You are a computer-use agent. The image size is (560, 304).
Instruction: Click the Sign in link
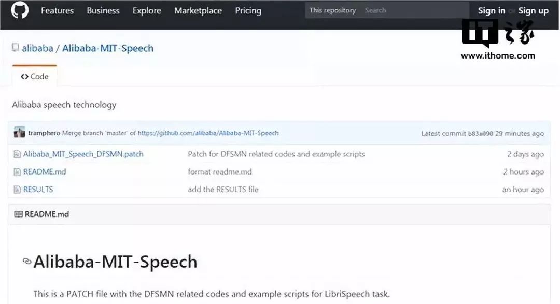[x=491, y=11]
